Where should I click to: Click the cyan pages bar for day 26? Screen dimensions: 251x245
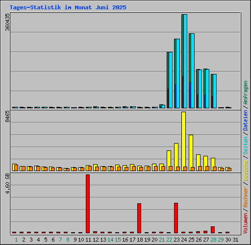point(200,89)
